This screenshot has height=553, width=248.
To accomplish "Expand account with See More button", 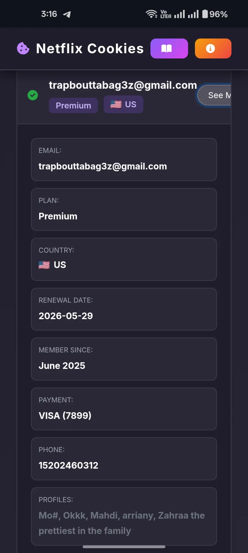I will pyautogui.click(x=214, y=95).
